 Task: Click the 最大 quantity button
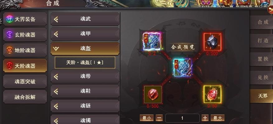pyautogui.click(x=218, y=118)
